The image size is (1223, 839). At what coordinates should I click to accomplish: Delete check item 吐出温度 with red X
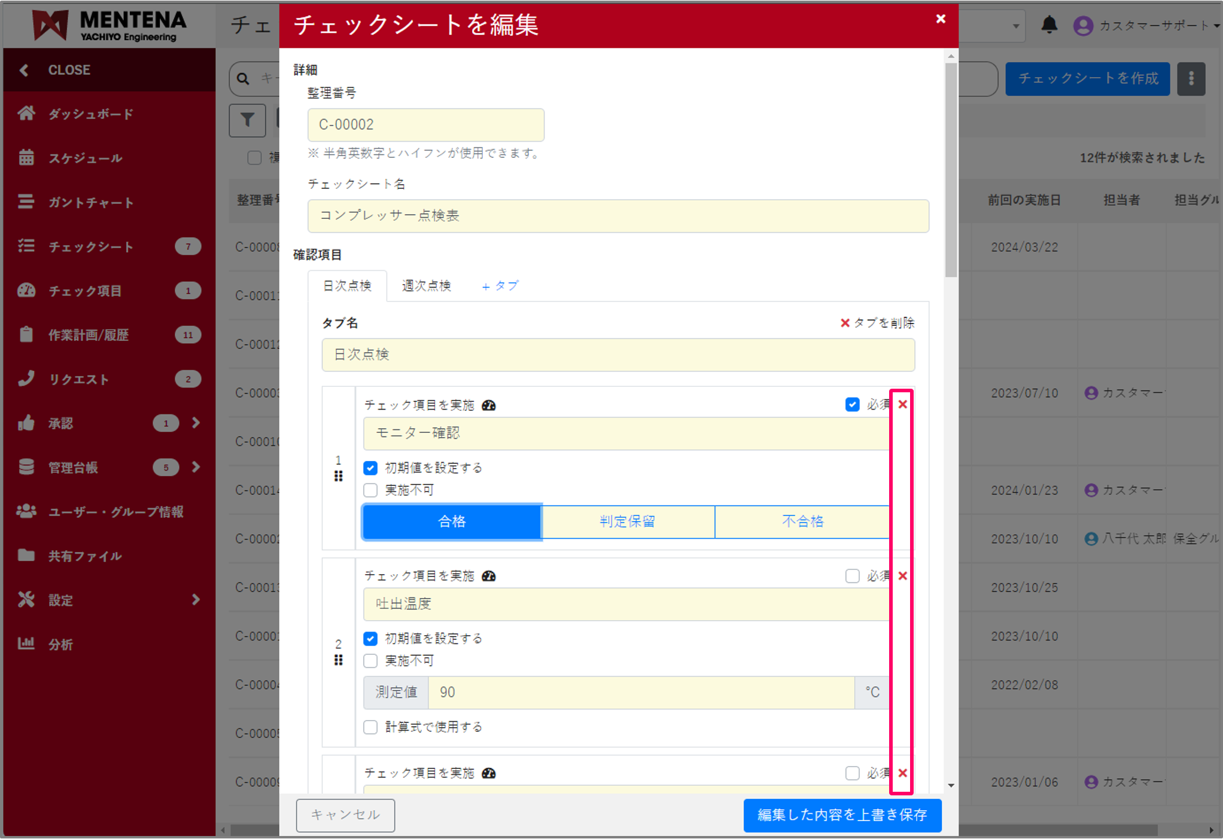pos(902,576)
